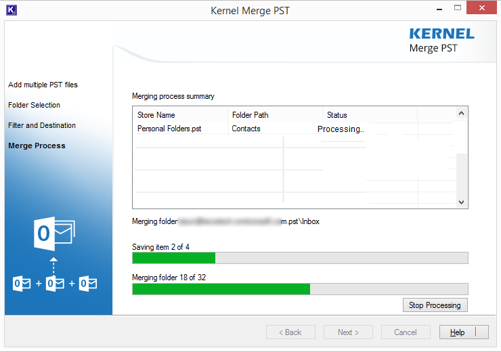Viewport: 501px width, 352px height.
Task: Click the summary list scroll up arrow
Action: [461, 113]
